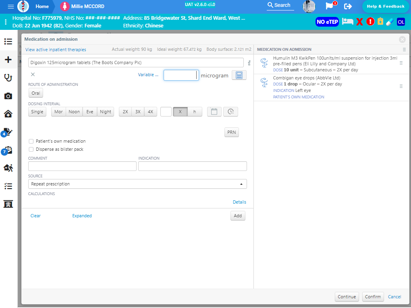Click the pill capsule icon
411x308 pixels.
(x=390, y=22)
